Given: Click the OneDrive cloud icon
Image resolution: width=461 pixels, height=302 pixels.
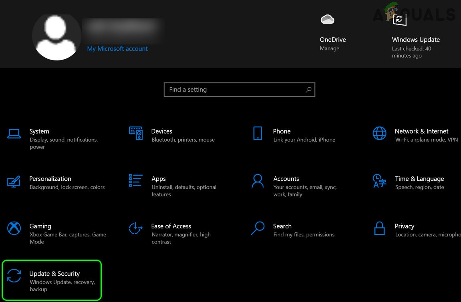Looking at the screenshot, I should click(328, 19).
